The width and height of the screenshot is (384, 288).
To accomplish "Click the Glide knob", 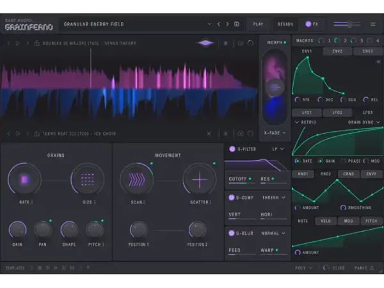I will [x=326, y=268].
